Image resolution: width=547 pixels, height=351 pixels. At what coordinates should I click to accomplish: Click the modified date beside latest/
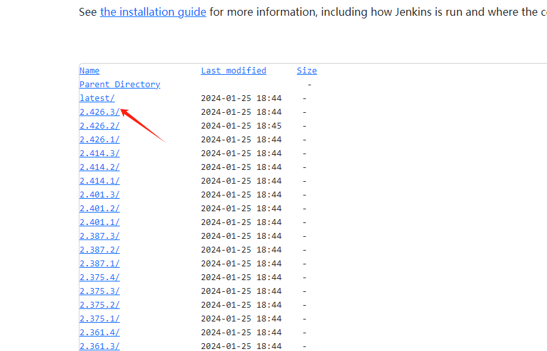point(241,98)
